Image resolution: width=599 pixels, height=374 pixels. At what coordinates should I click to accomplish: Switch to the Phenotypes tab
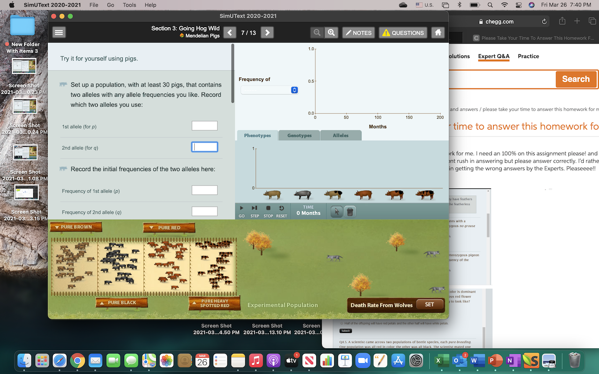[257, 136]
